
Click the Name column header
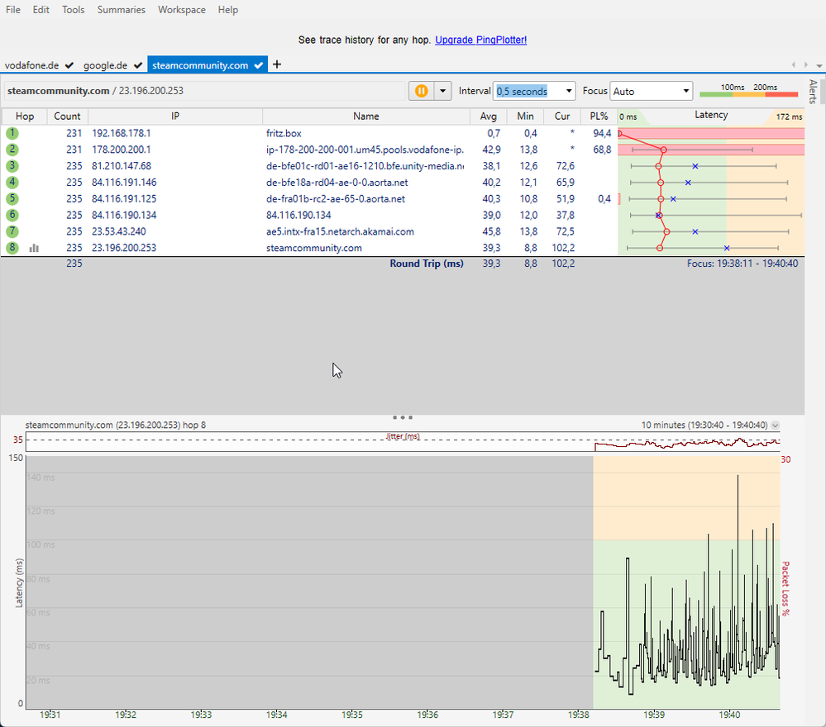pyautogui.click(x=366, y=116)
